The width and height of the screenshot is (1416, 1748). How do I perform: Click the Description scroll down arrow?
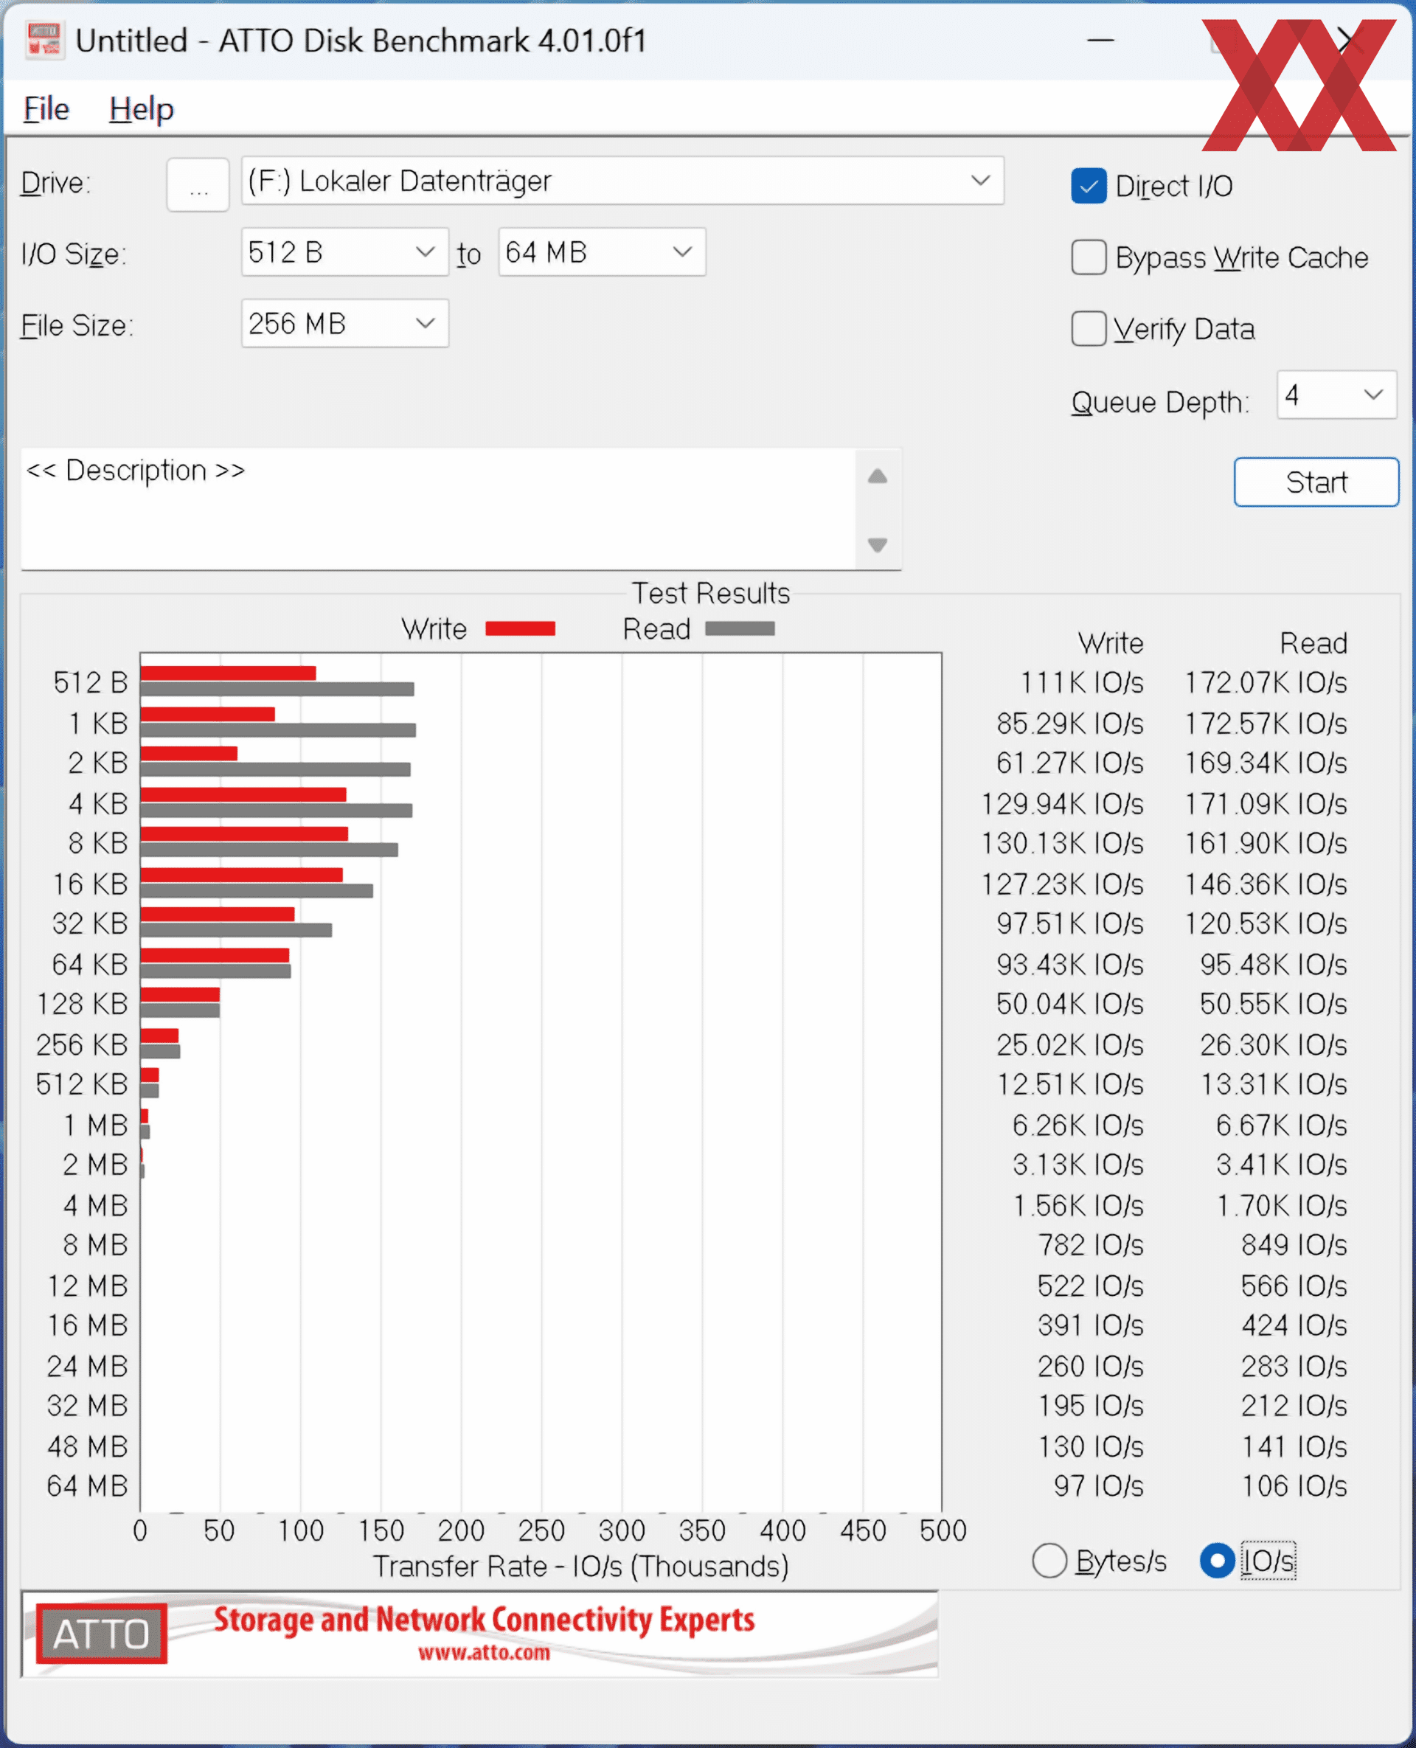click(x=877, y=544)
